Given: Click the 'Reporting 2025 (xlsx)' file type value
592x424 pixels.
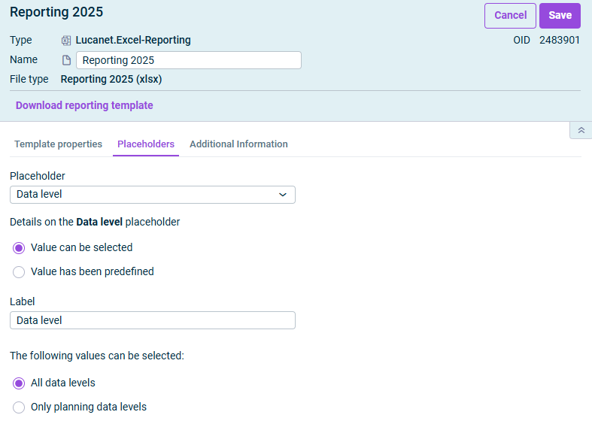Looking at the screenshot, I should 111,79.
